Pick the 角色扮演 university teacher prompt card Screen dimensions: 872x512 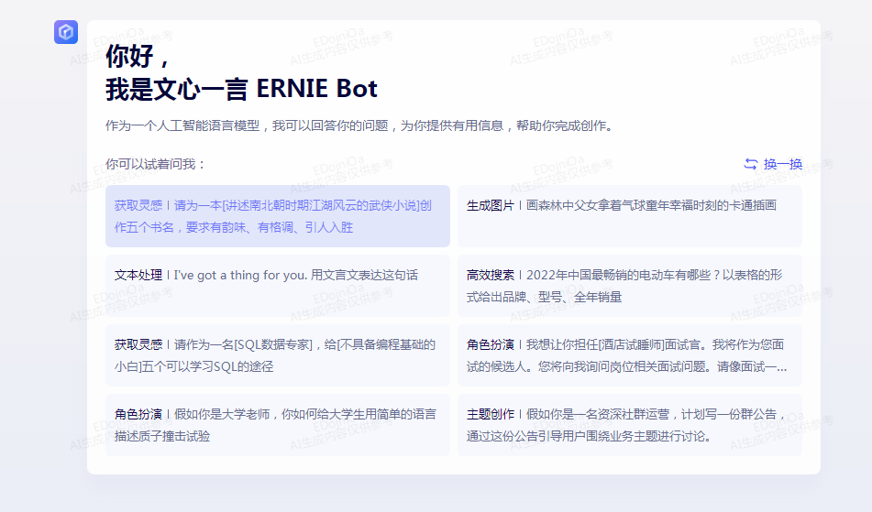pyautogui.click(x=277, y=425)
